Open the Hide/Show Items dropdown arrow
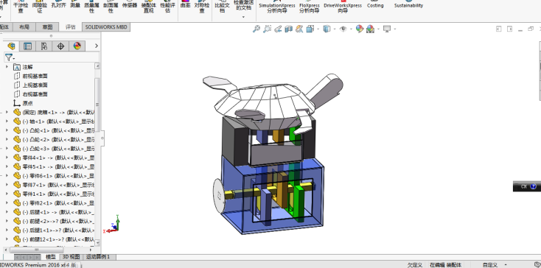Screen dimensions: 541x268 (x=351, y=29)
